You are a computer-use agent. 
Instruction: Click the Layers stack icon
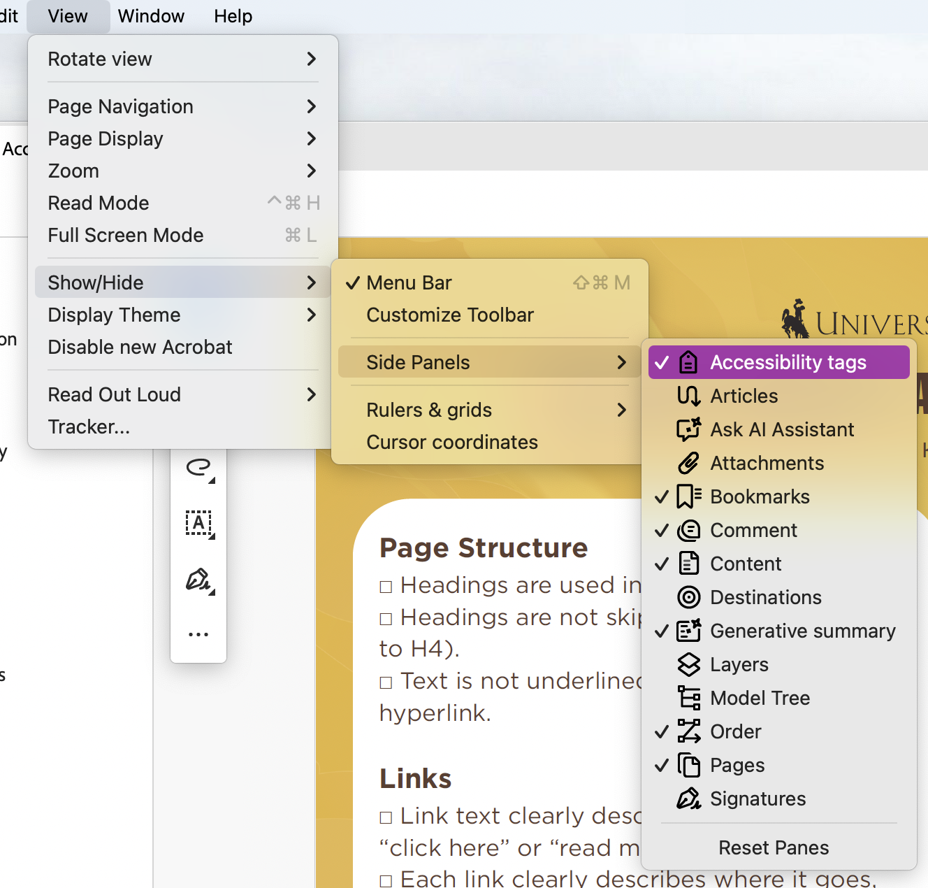pos(688,664)
